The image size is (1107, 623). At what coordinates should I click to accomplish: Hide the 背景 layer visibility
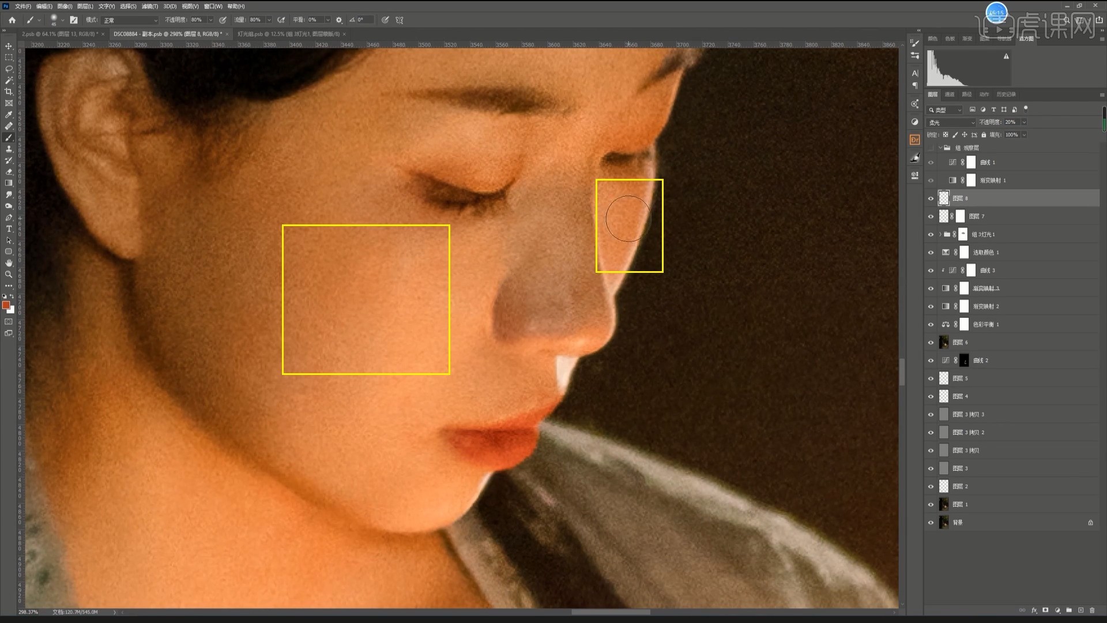tap(931, 523)
